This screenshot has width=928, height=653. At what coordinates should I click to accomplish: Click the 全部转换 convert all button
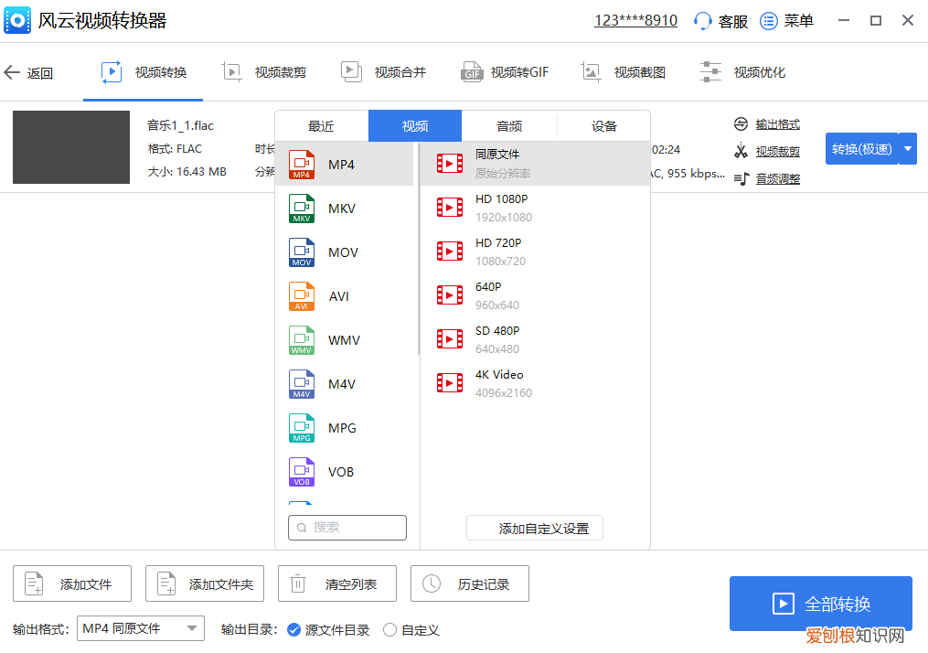pyautogui.click(x=820, y=604)
